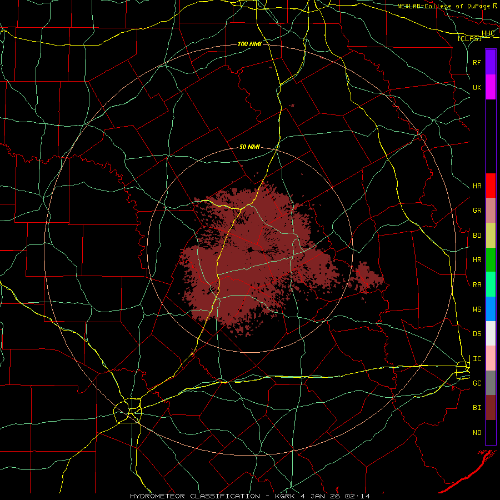Click the RA legend label

tap(477, 285)
